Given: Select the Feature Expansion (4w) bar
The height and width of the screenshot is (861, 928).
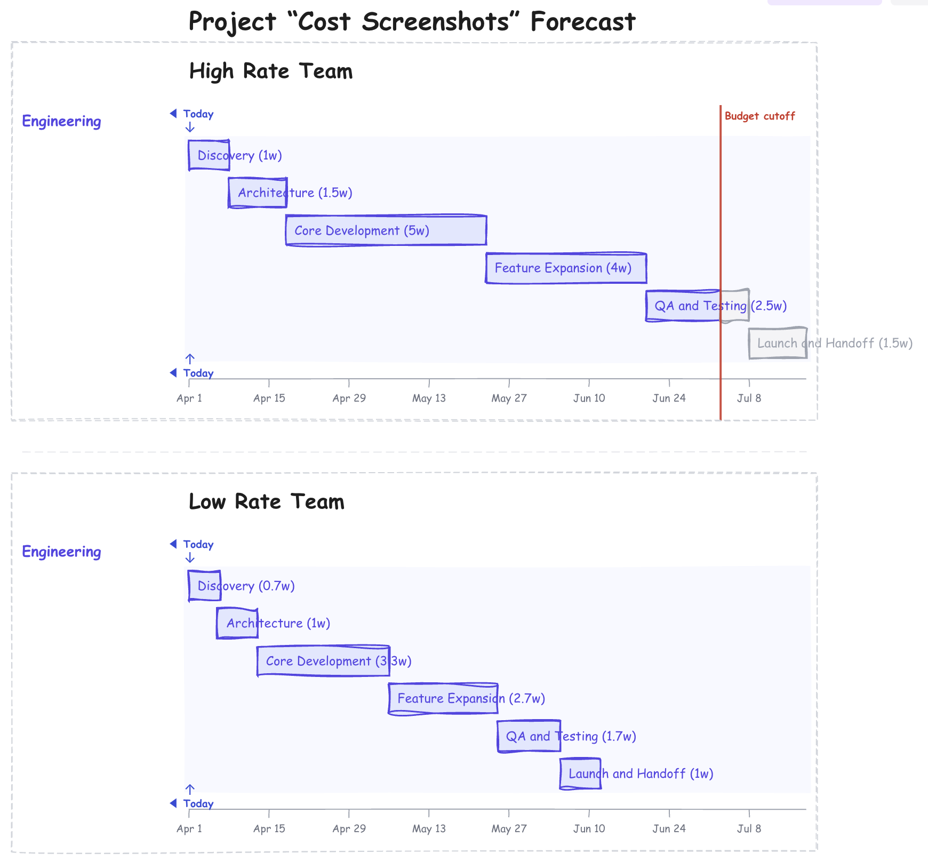Looking at the screenshot, I should tap(566, 268).
